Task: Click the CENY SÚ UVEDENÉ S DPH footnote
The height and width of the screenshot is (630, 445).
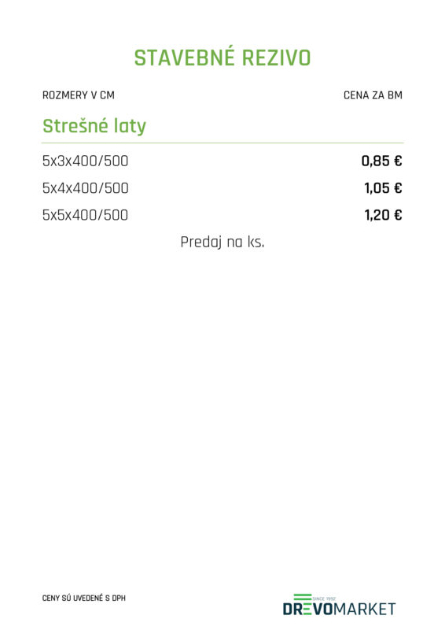Action: [84, 598]
